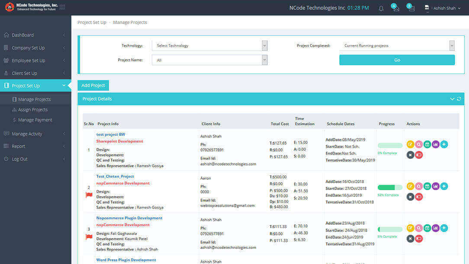The width and height of the screenshot is (469, 264).
Task: Open the Test_Chetan_Project link
Action: pyautogui.click(x=115, y=176)
